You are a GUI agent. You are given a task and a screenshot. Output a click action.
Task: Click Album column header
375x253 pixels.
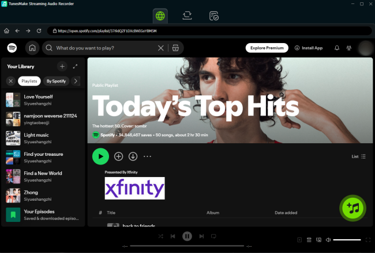[x=213, y=213]
